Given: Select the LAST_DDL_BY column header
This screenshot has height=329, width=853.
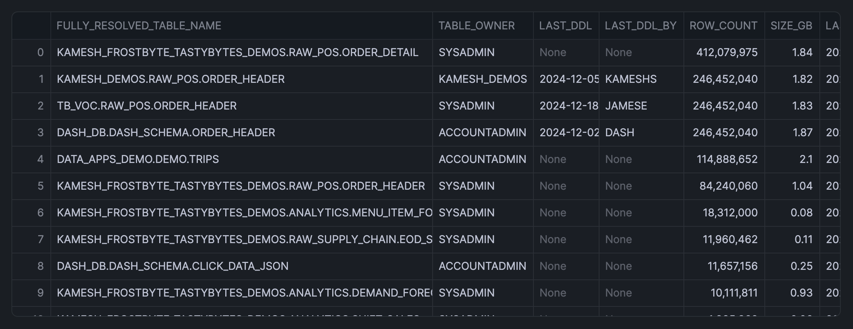Looking at the screenshot, I should (x=640, y=26).
